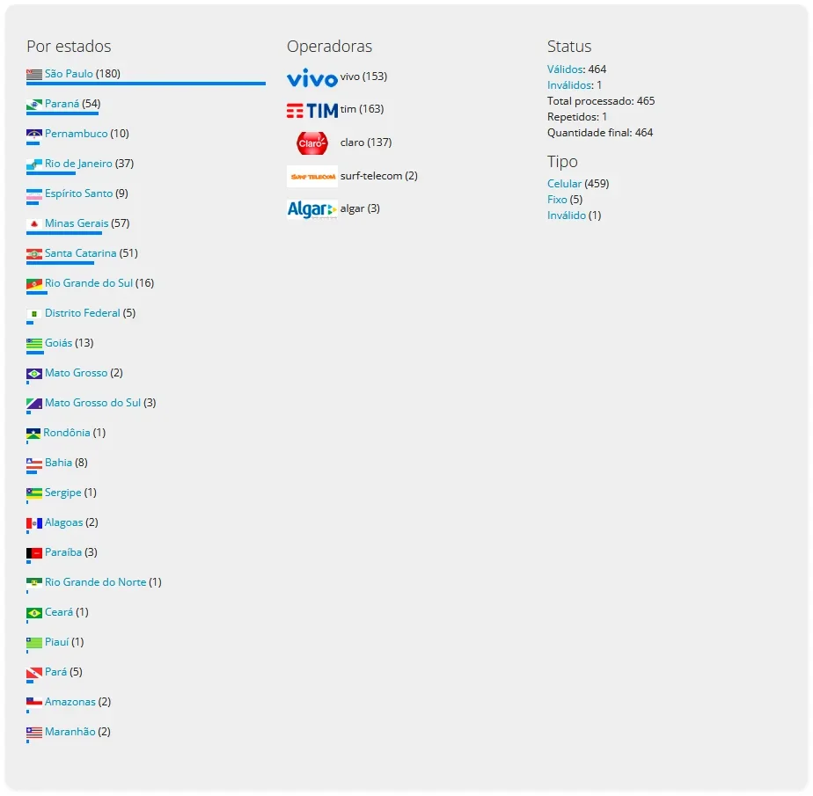The height and width of the screenshot is (796, 813).
Task: Click 'Quantidade final: 464' text
Action: coord(600,133)
